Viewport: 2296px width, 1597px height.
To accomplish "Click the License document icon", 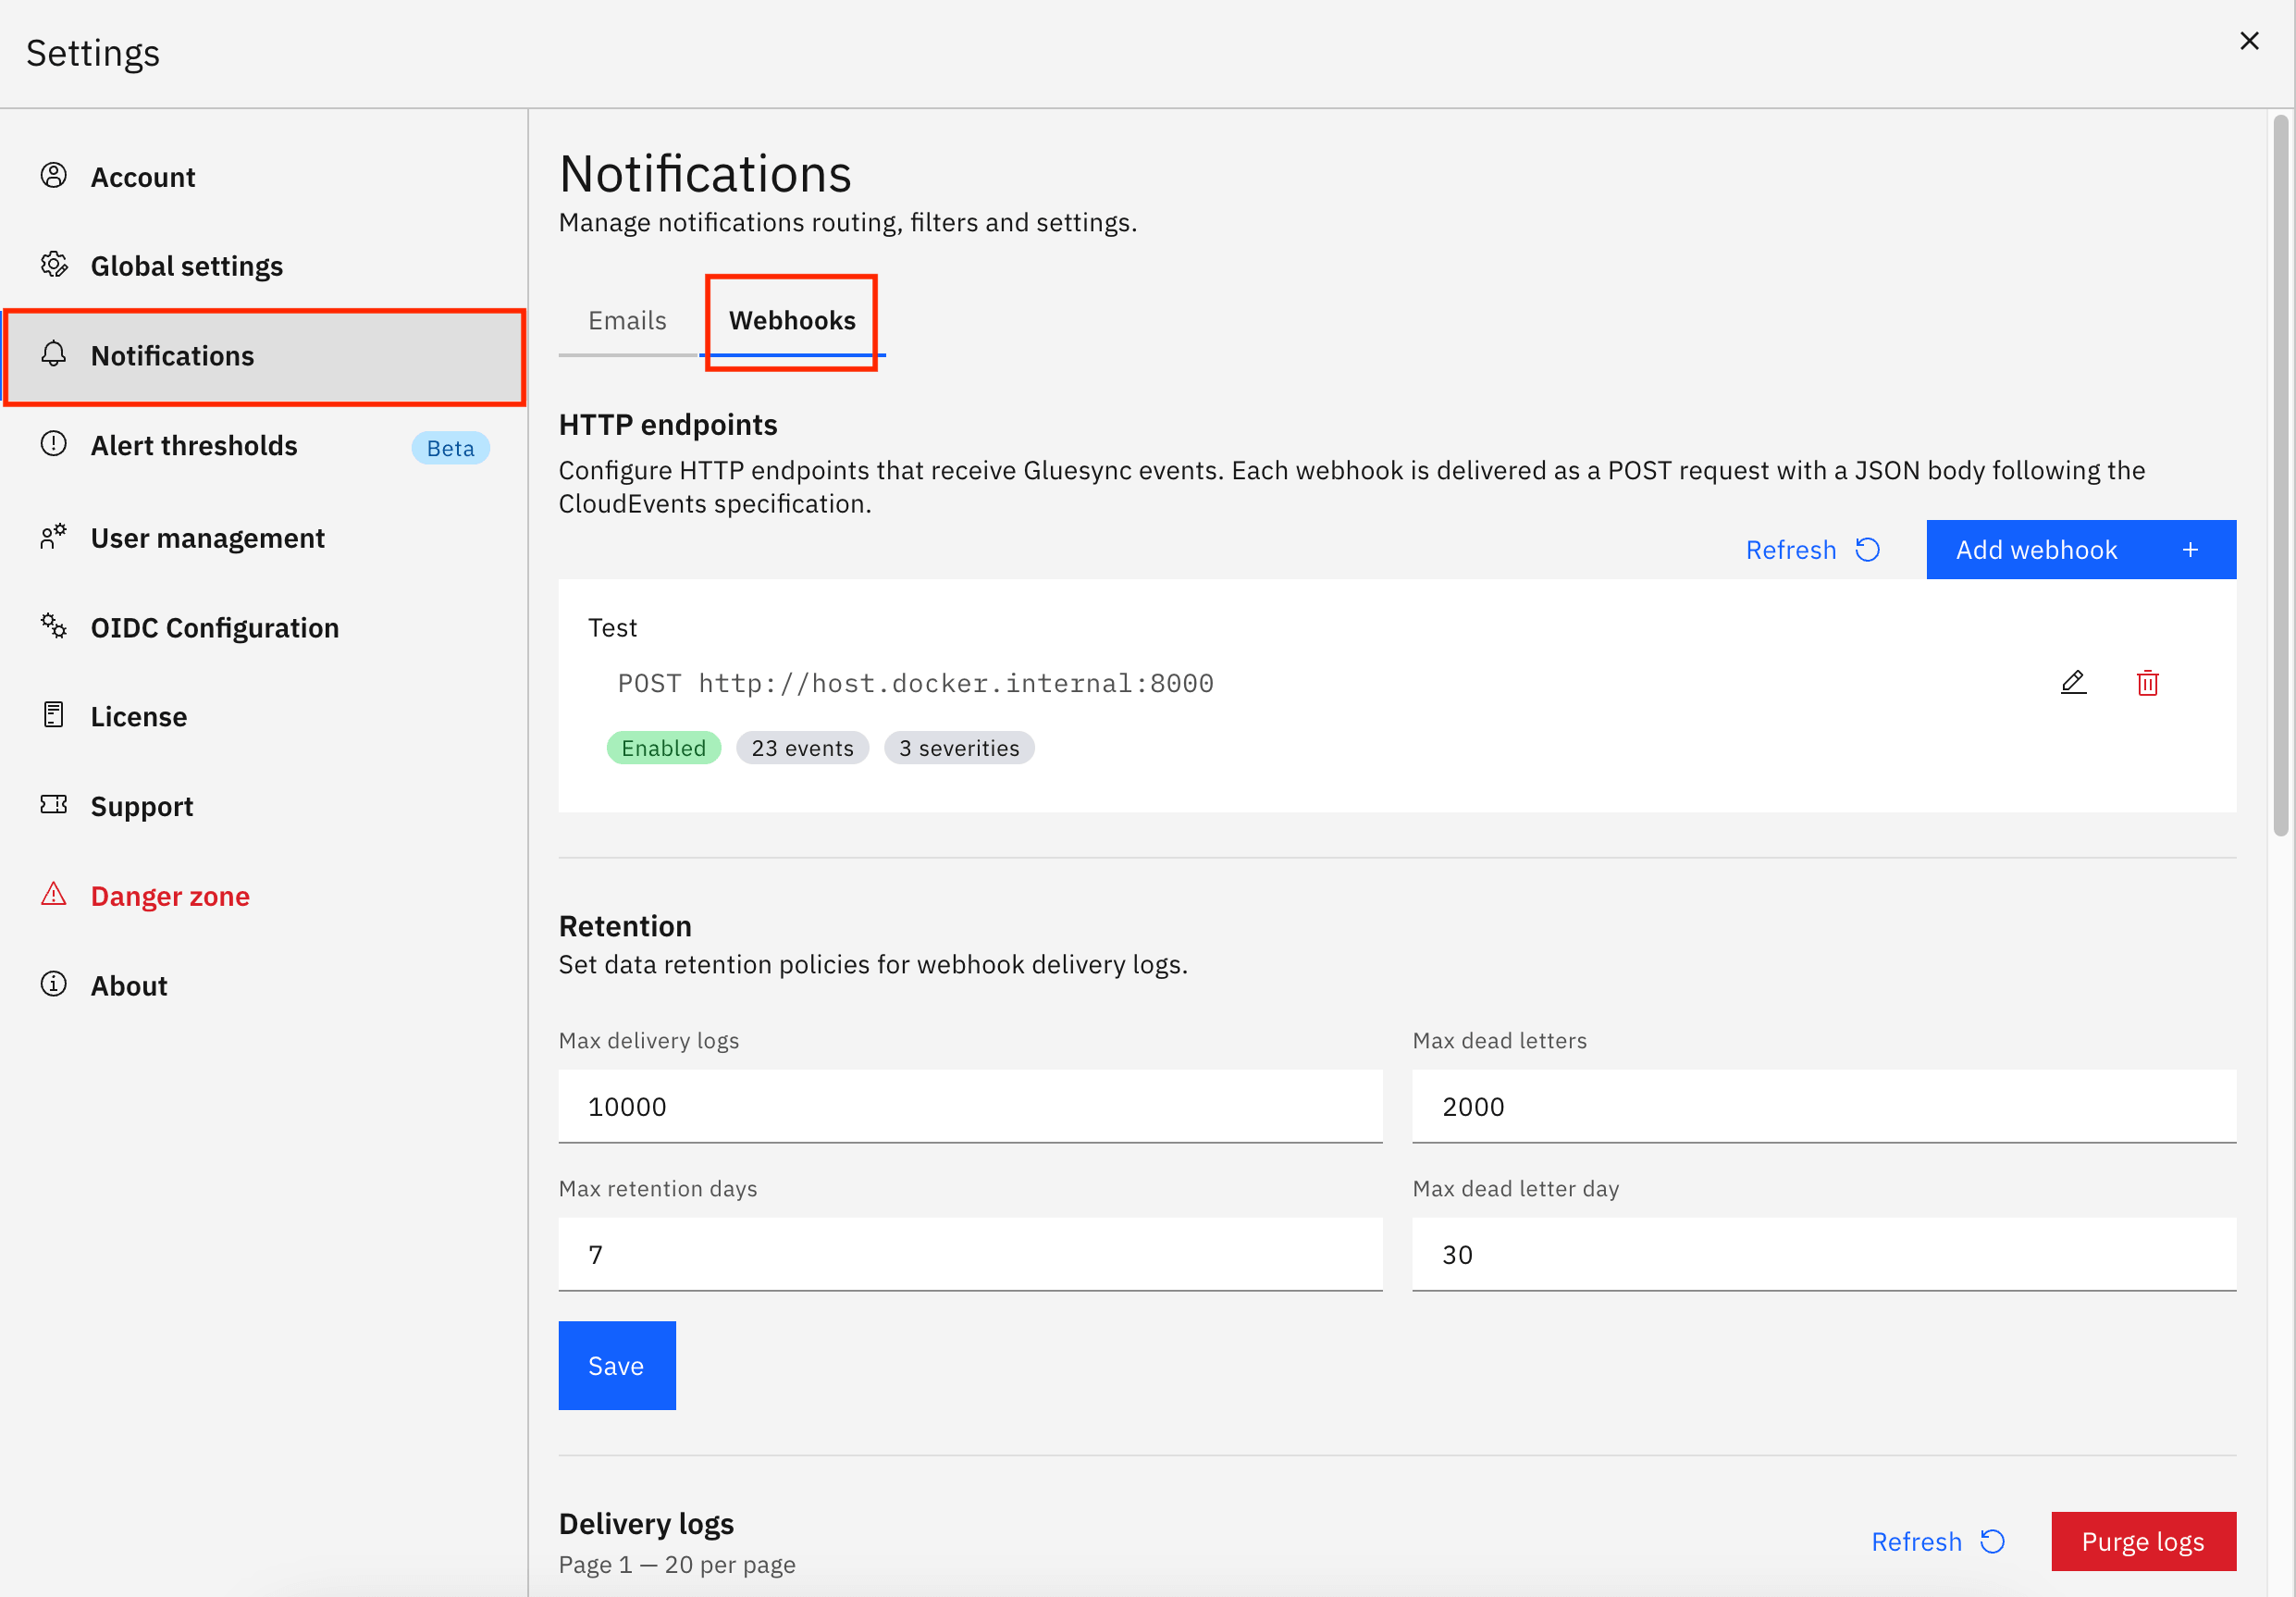I will coord(54,715).
